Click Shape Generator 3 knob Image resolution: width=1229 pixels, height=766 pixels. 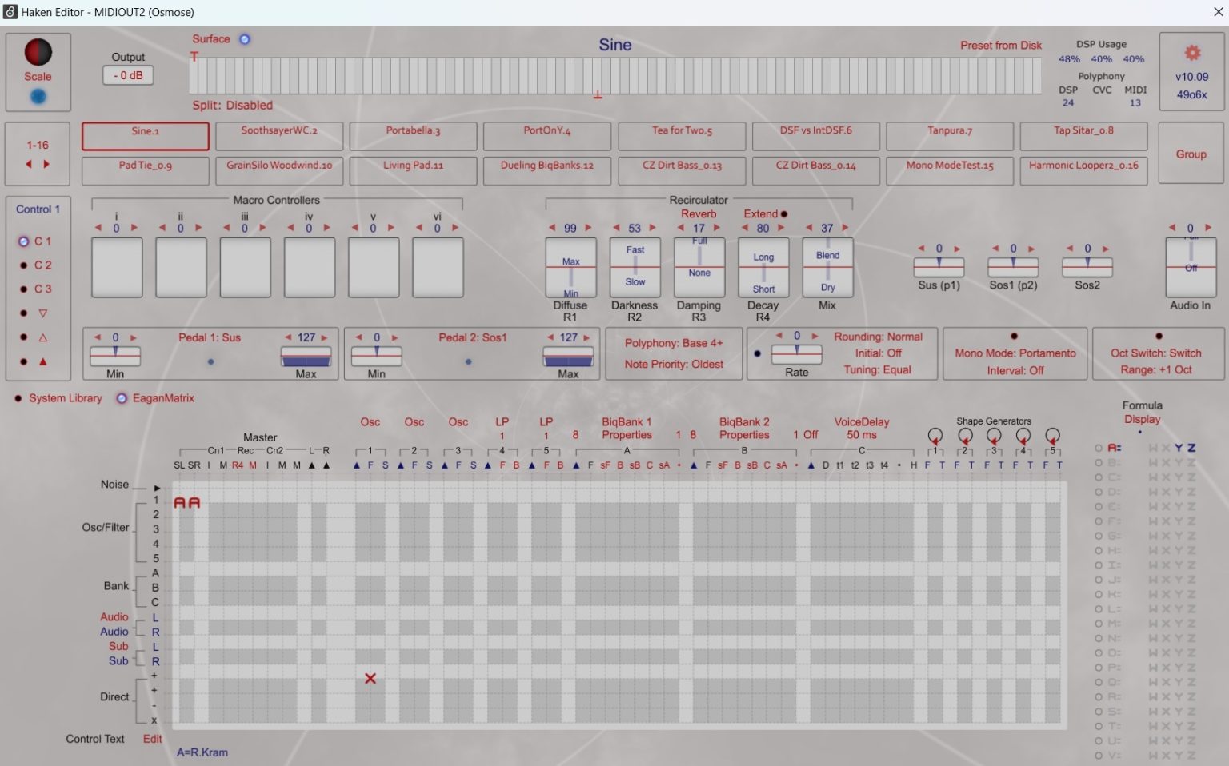click(994, 436)
